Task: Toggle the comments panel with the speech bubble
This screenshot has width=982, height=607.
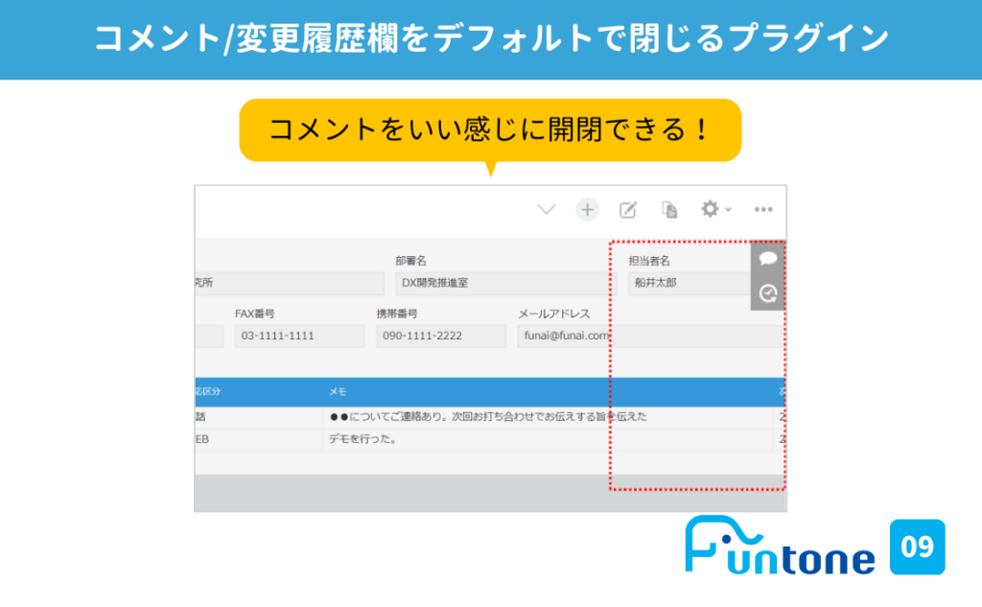Action: coord(766,258)
